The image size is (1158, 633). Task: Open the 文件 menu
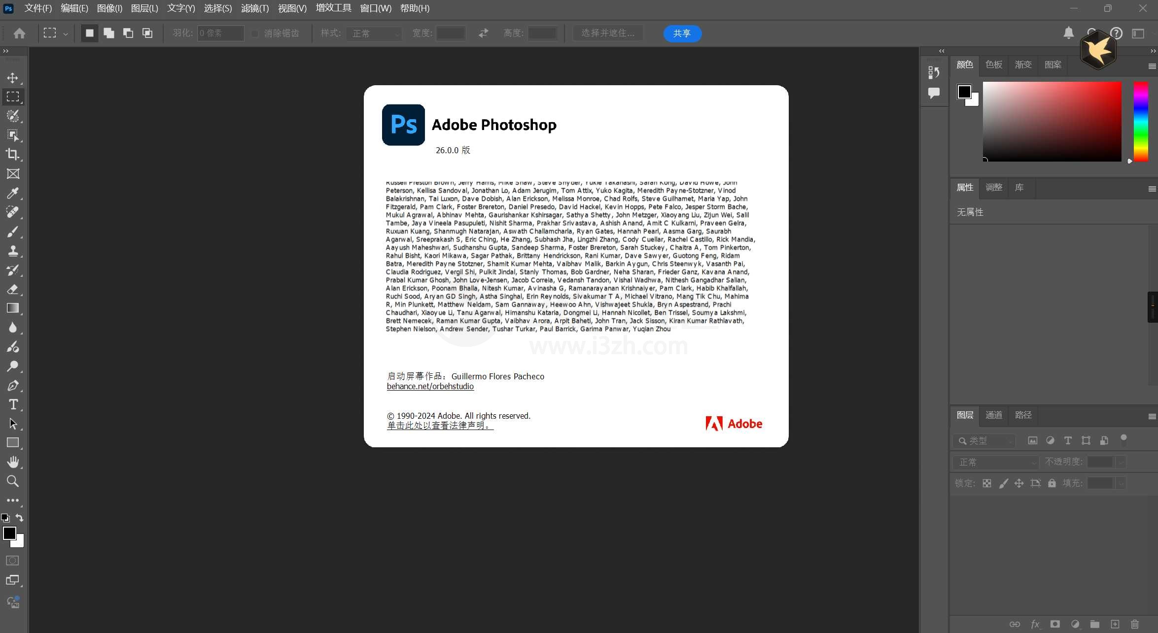coord(36,8)
